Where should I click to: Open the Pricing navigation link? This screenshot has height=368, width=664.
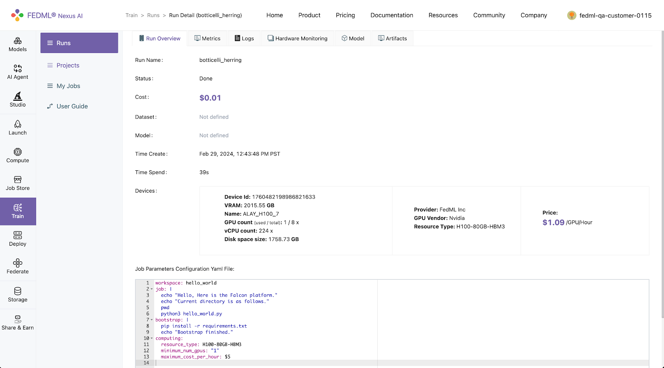coord(345,15)
